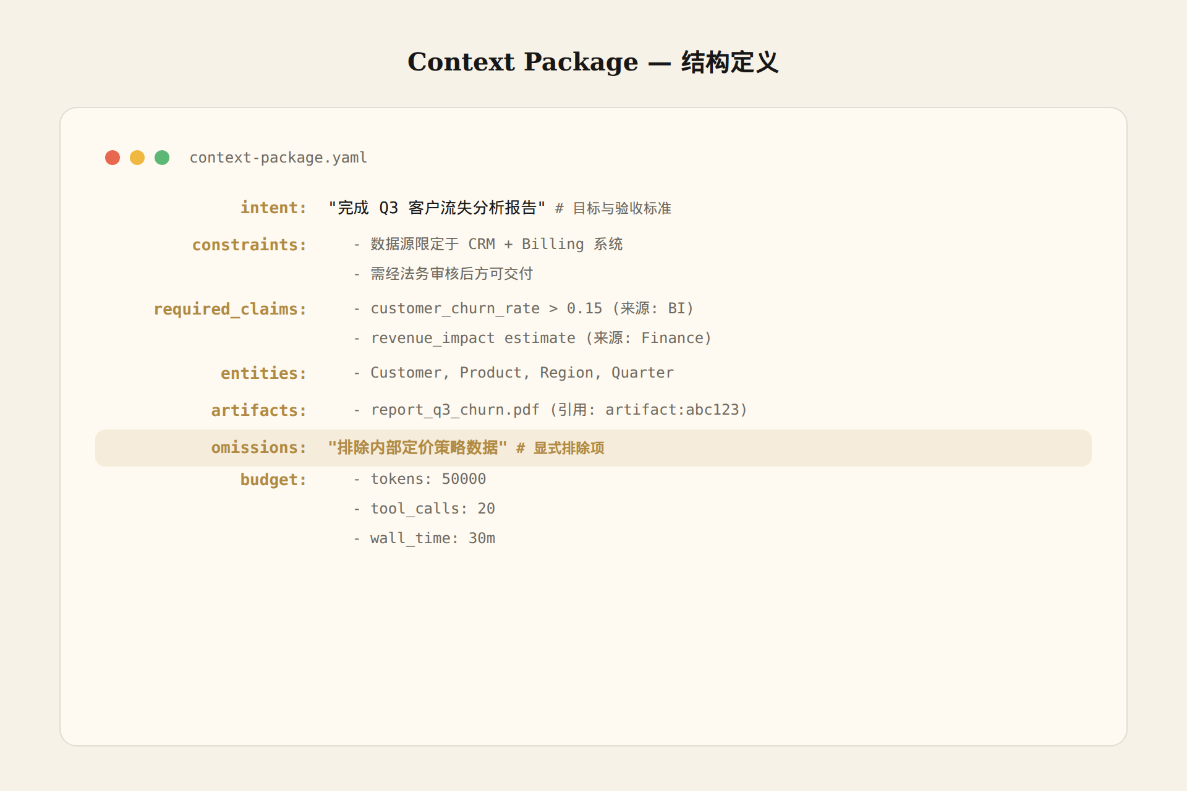Viewport: 1187px width, 791px height.
Task: Click the 'budget:' key
Action: 273,480
